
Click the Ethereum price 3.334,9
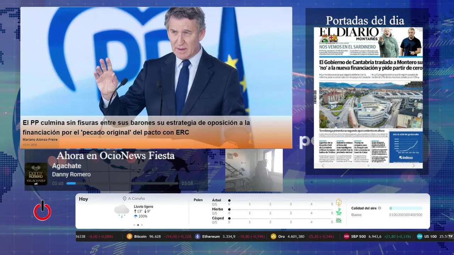(x=229, y=237)
